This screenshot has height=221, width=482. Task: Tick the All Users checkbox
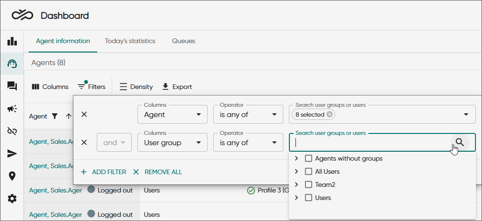[309, 171]
